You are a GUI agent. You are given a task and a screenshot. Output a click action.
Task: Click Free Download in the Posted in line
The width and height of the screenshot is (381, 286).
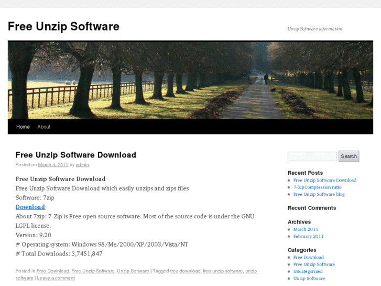click(53, 271)
